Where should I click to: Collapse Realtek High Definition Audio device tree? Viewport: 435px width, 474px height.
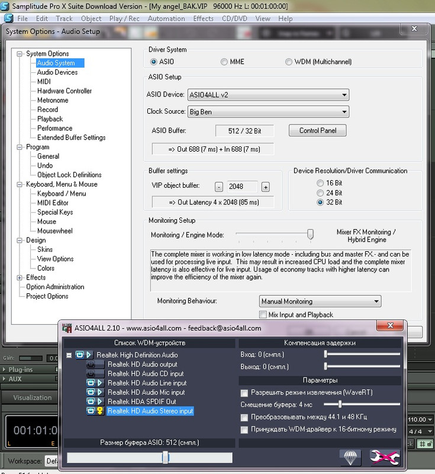tap(69, 355)
